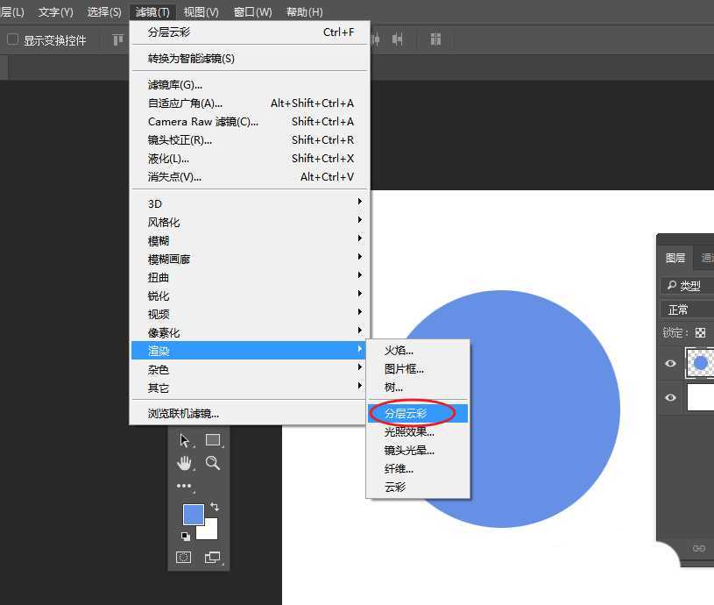Switch the screen display mode

[211, 557]
